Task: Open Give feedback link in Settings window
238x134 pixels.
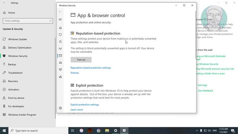Action: (x=205, y=91)
